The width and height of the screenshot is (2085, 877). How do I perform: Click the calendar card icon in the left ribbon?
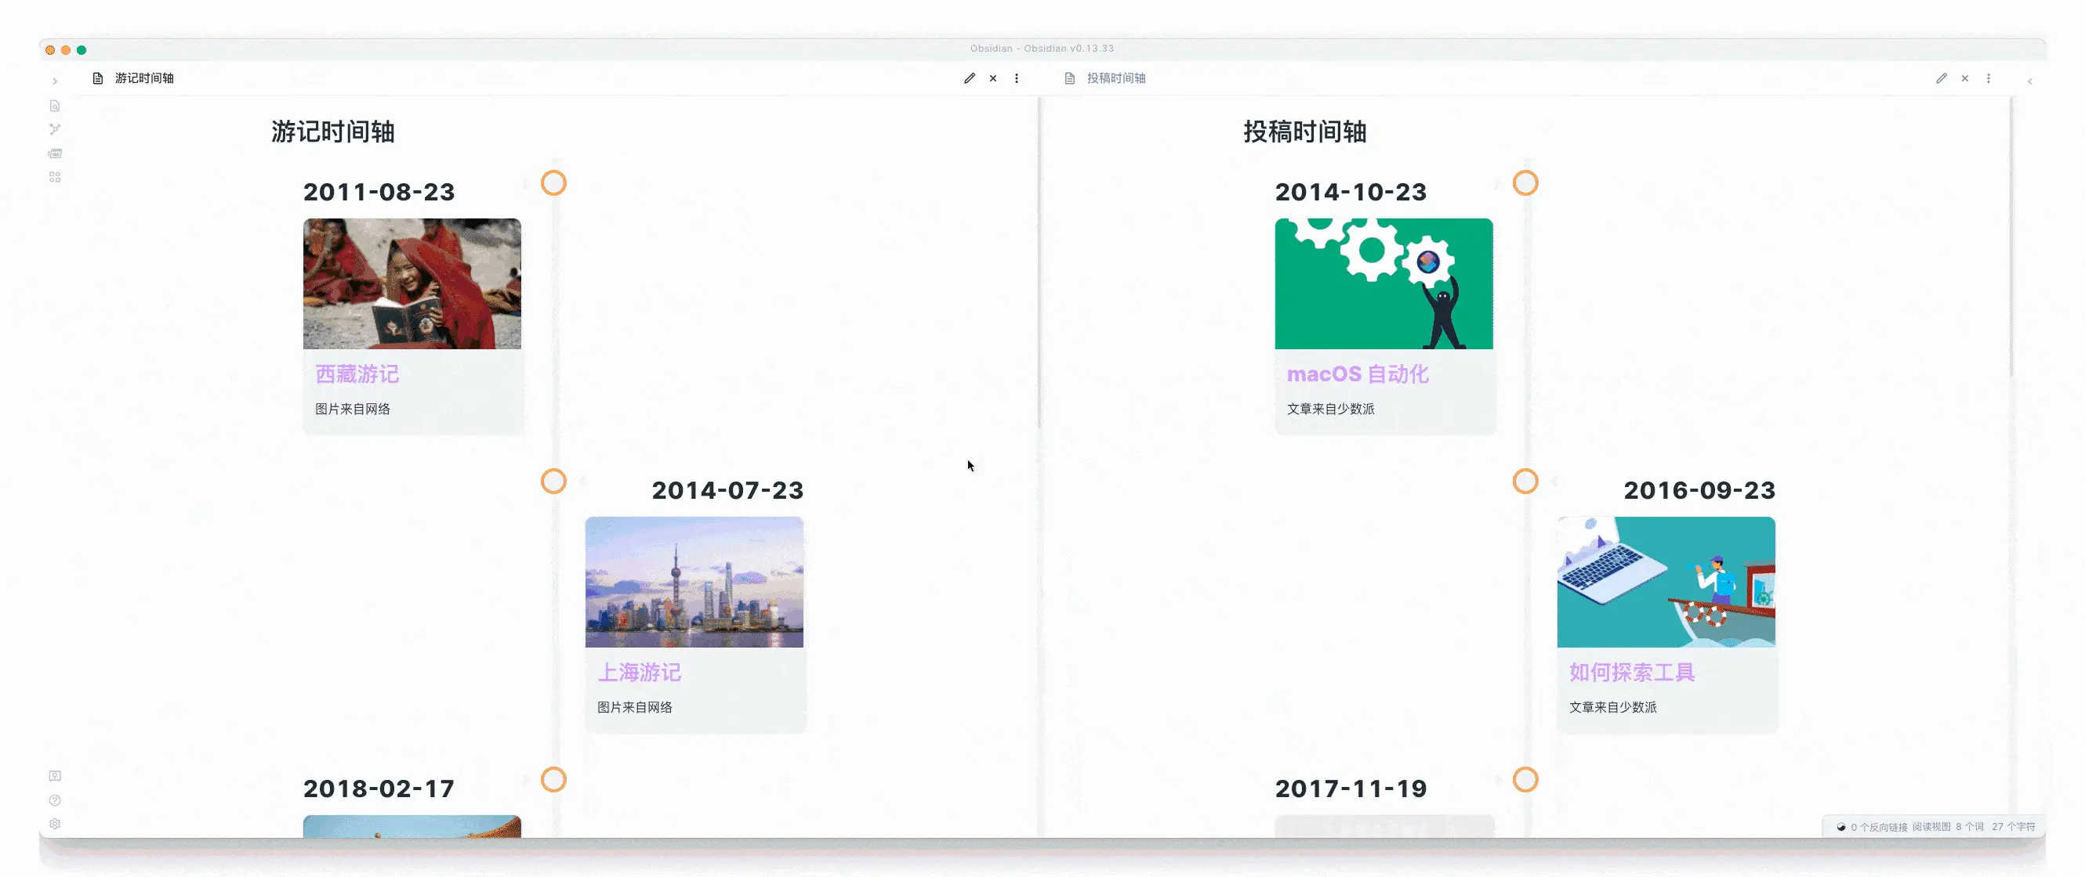tap(55, 153)
